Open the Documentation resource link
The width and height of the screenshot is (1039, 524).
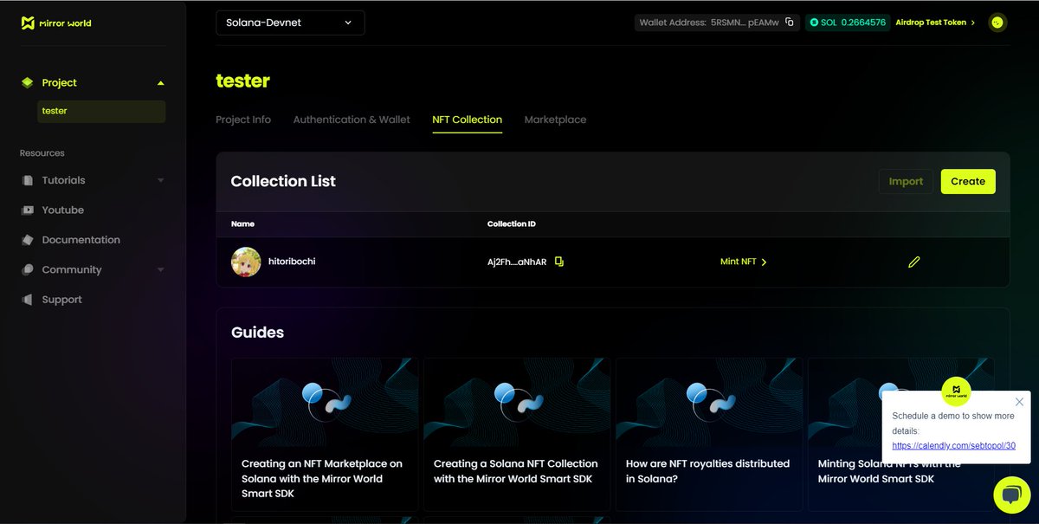(81, 240)
